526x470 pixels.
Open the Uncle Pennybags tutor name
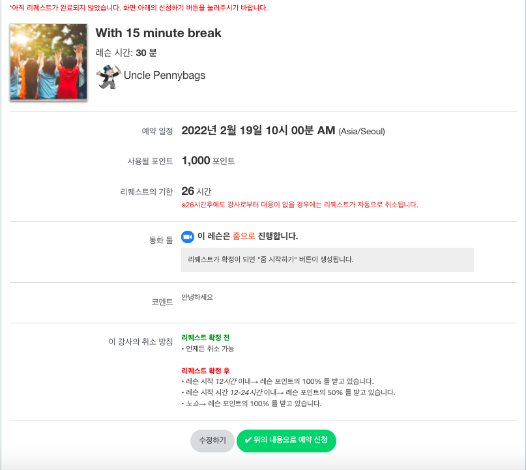click(x=164, y=76)
